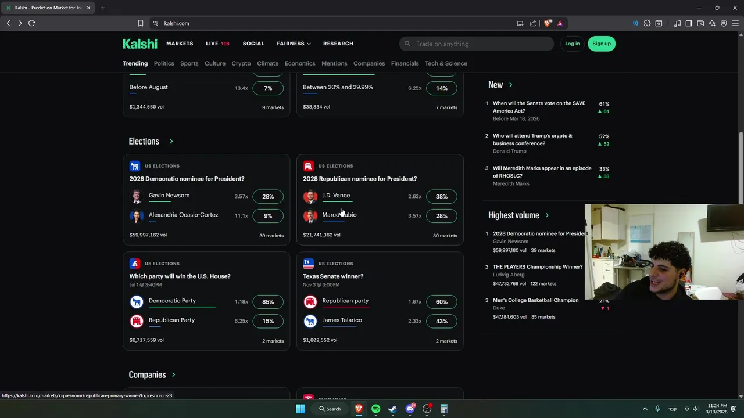Select the Financials tab
The width and height of the screenshot is (744, 418).
point(405,63)
